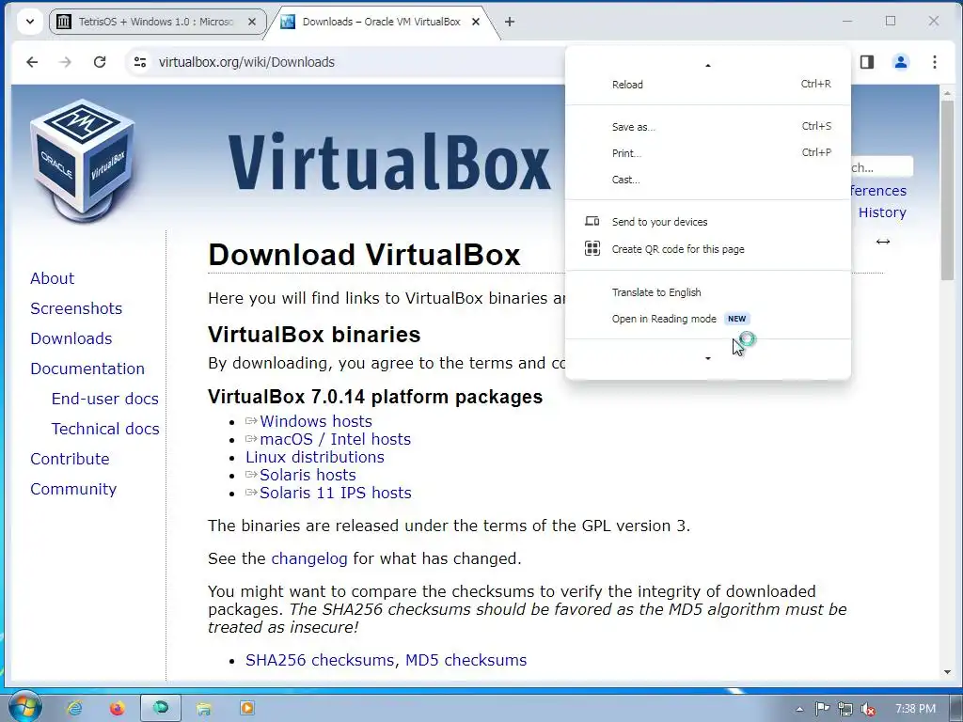Open the tab search dropdown arrow
This screenshot has width=963, height=722.
pos(29,23)
